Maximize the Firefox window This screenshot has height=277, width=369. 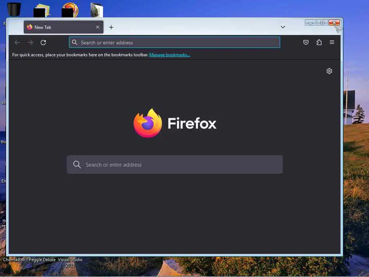322,23
